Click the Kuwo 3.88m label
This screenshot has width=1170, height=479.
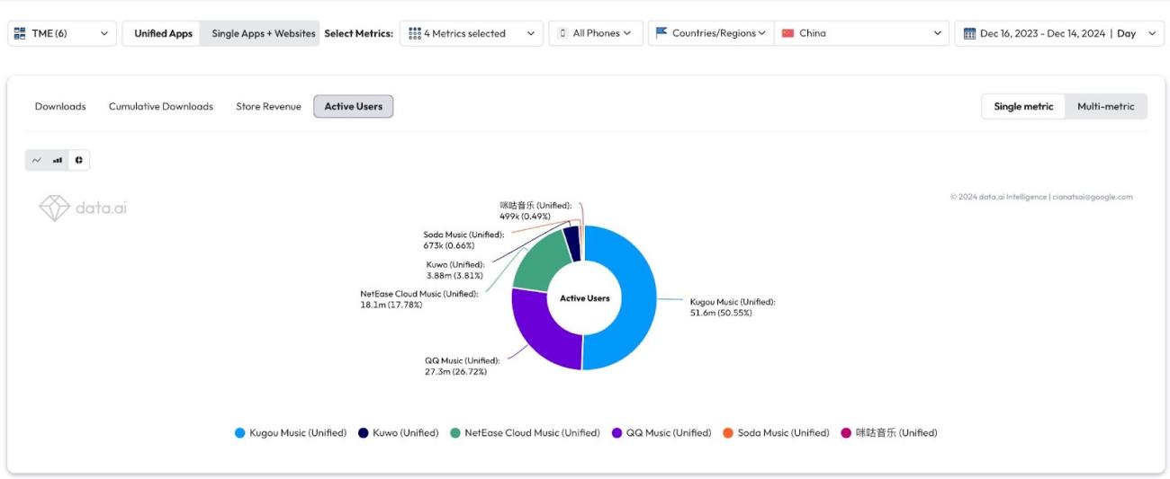coord(455,270)
